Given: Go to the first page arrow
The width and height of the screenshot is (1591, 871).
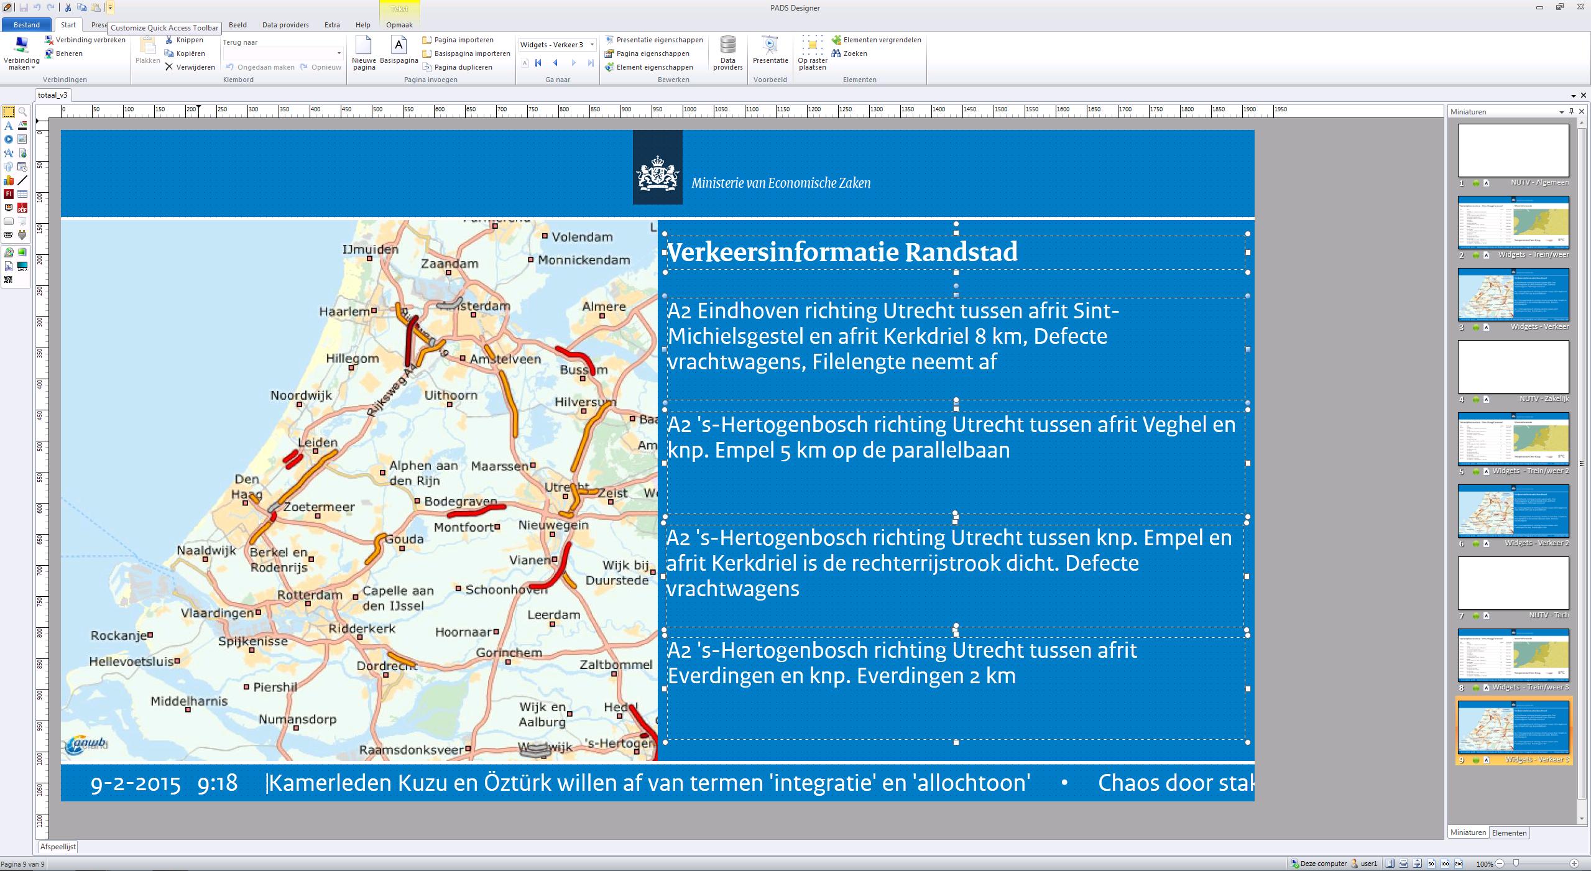Looking at the screenshot, I should click(538, 63).
